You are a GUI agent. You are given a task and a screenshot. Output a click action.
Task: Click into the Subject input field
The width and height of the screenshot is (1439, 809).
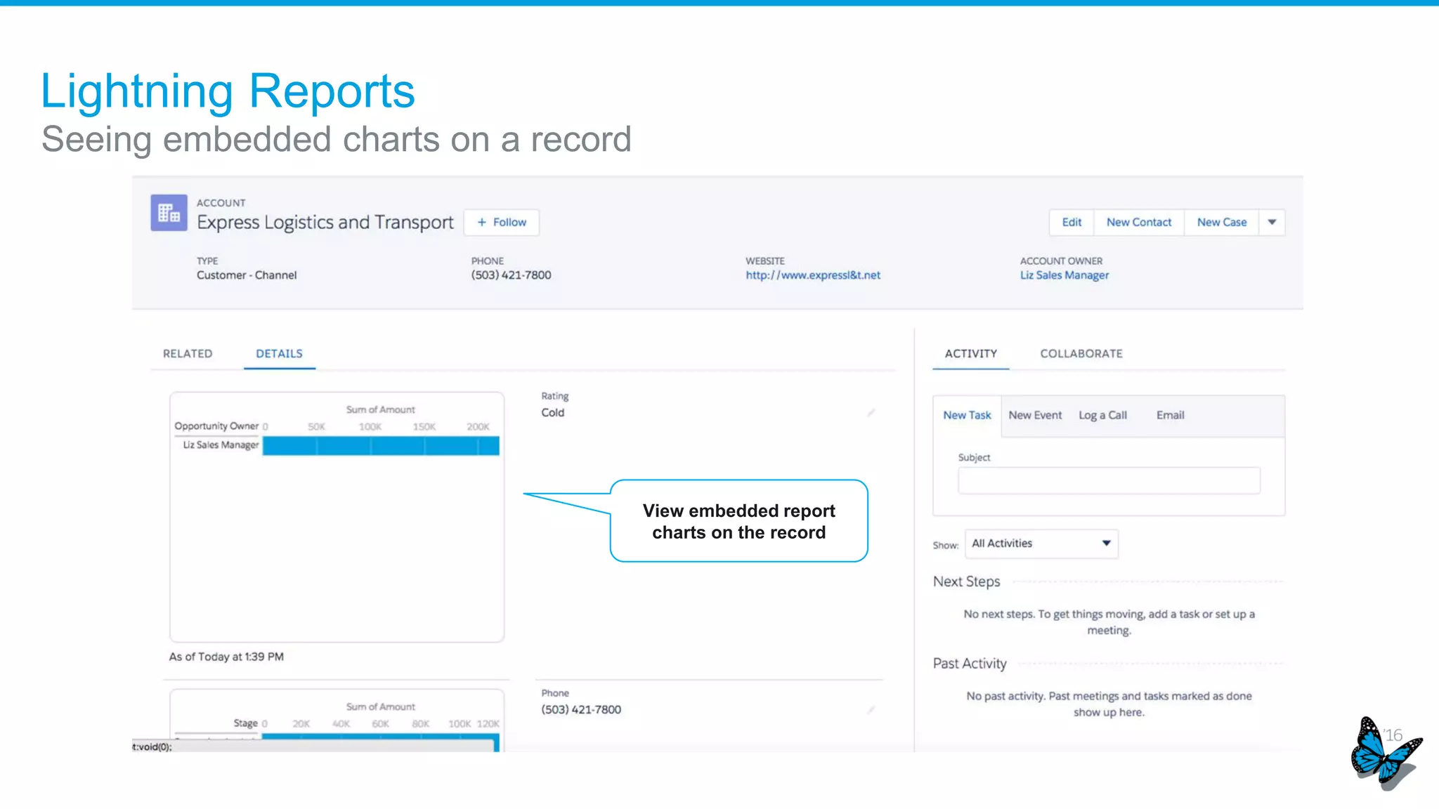[x=1109, y=481]
